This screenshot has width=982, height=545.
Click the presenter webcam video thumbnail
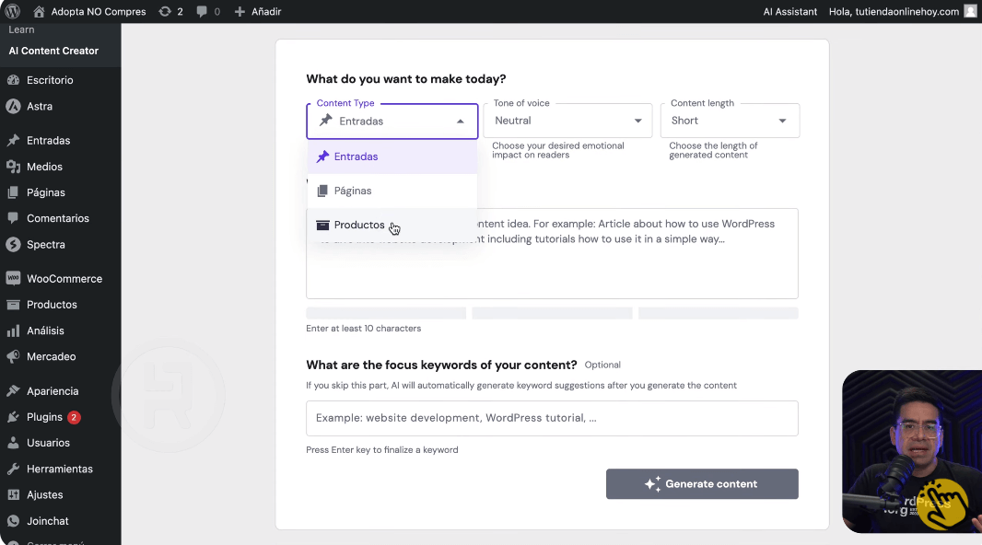[912, 451]
